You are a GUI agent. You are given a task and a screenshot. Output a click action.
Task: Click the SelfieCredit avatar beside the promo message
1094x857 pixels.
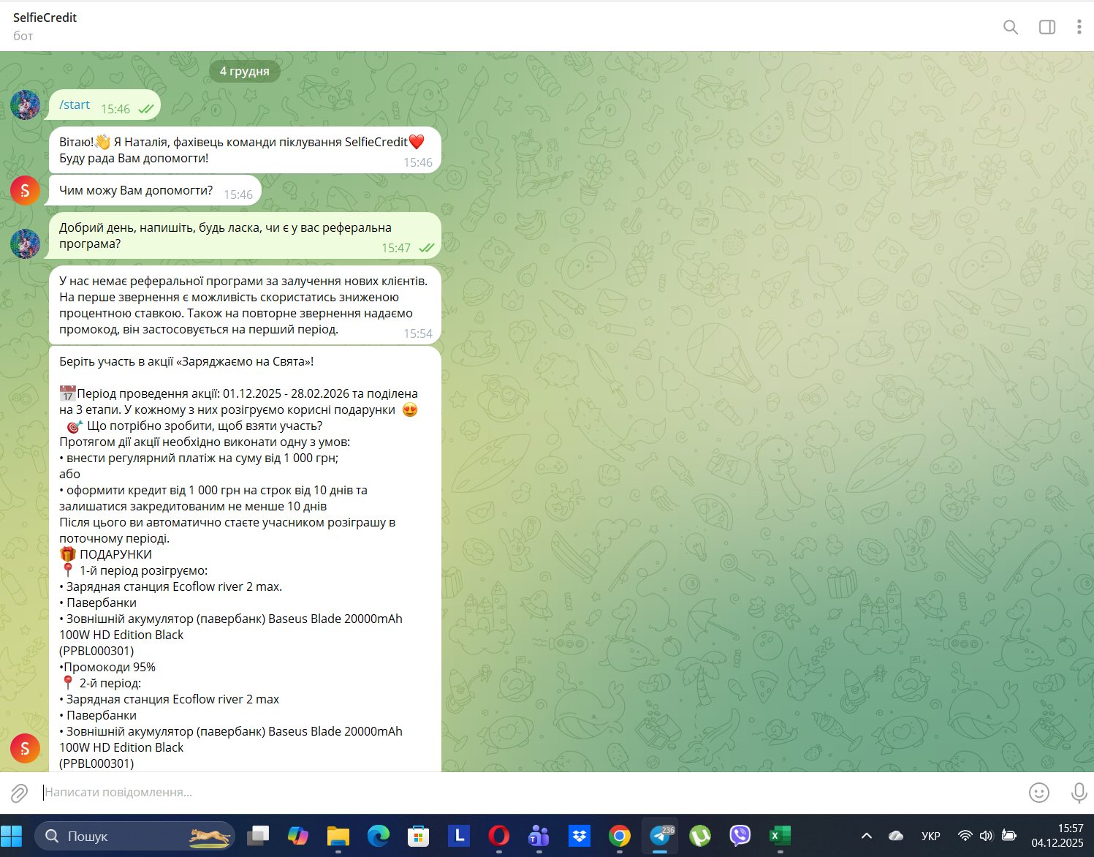(26, 748)
